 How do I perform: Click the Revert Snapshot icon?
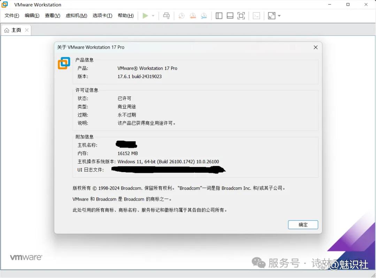click(193, 16)
